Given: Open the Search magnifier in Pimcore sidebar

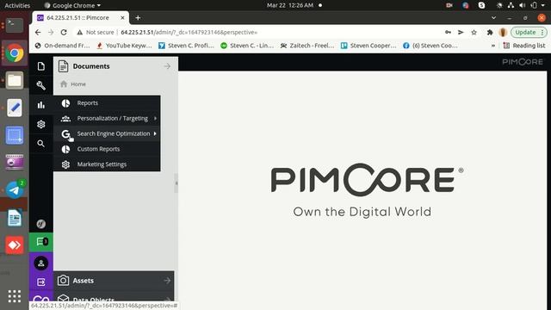Looking at the screenshot, I should click(41, 144).
